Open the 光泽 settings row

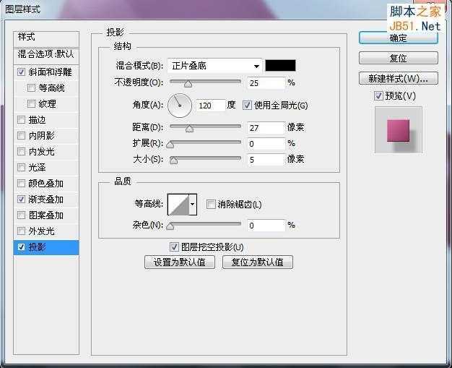click(x=46, y=167)
